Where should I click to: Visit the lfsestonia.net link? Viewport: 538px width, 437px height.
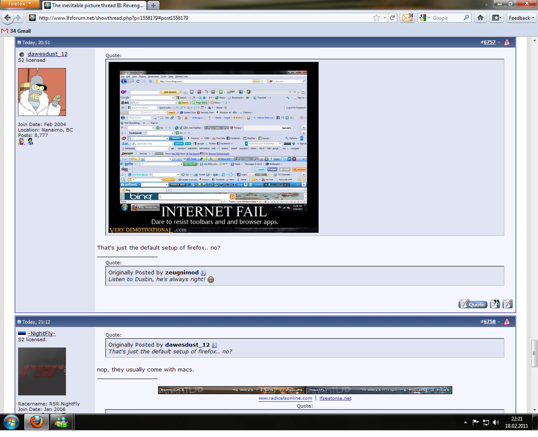[335, 398]
